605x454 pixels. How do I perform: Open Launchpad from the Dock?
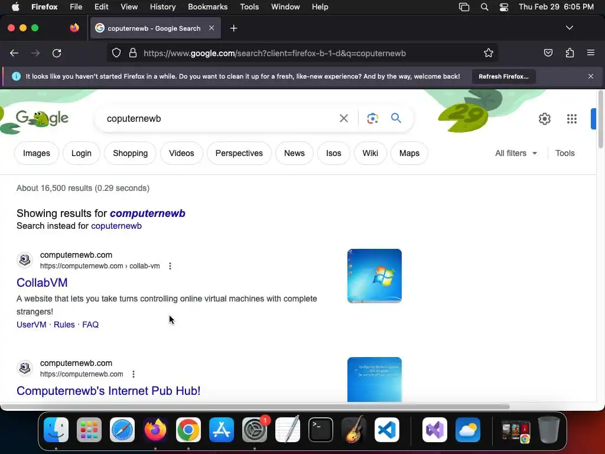coord(89,430)
